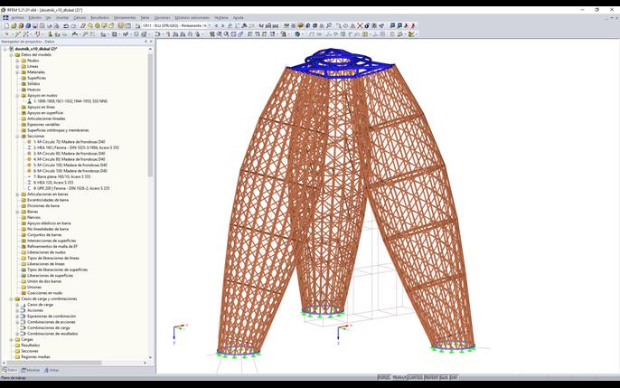Go to next load case arrow
Image resolution: width=620 pixels, height=388 pixels.
point(222,25)
